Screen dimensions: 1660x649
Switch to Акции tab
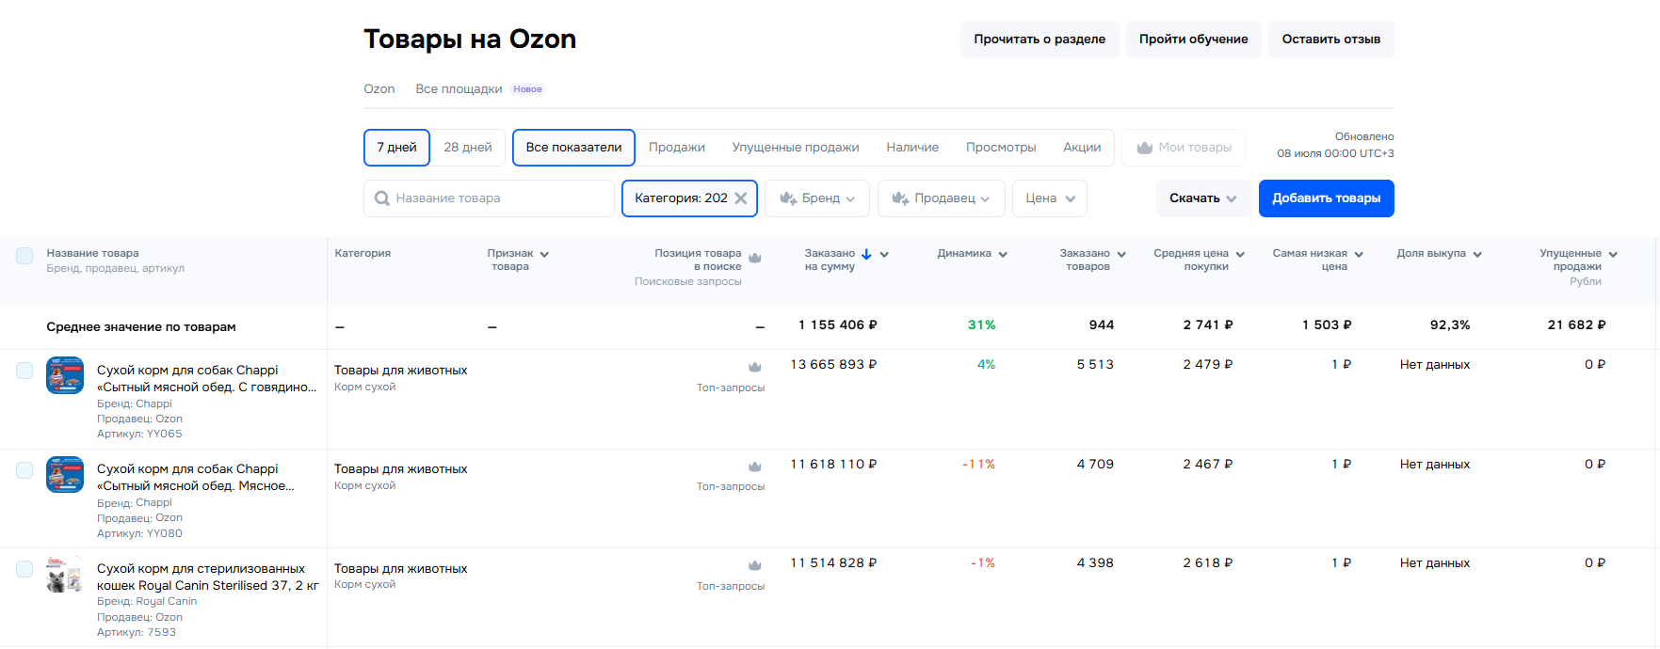point(1082,148)
